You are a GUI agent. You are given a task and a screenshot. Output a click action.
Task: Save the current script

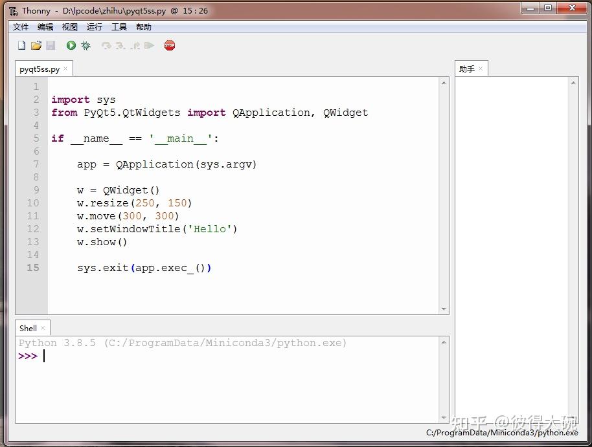pyautogui.click(x=51, y=45)
